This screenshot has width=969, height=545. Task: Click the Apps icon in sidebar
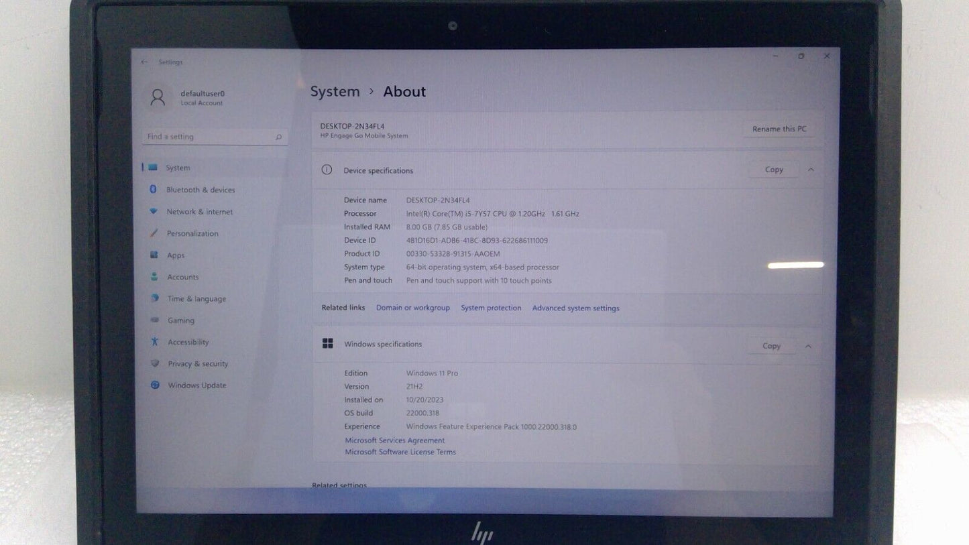pyautogui.click(x=154, y=255)
